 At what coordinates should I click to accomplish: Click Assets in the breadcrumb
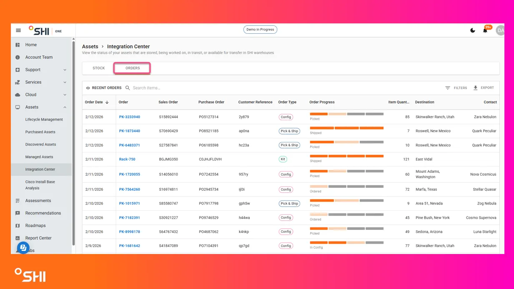(x=90, y=47)
